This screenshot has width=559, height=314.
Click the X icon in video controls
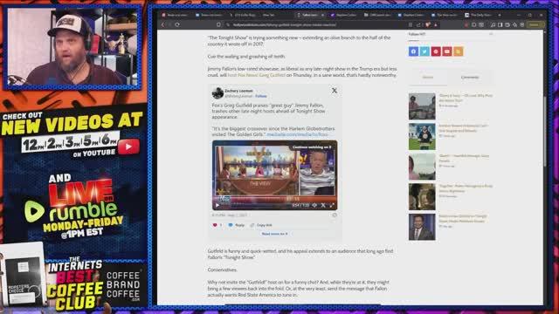[323, 205]
